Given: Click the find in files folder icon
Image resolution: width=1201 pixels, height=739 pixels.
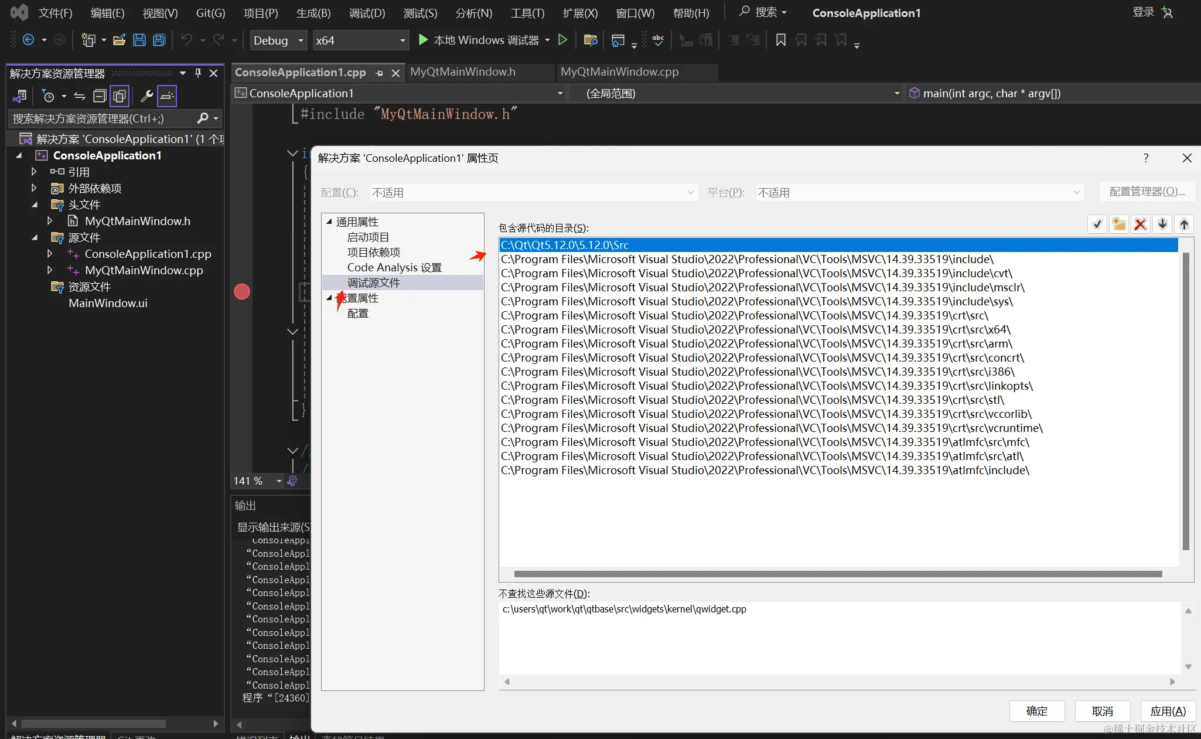Looking at the screenshot, I should (591, 40).
